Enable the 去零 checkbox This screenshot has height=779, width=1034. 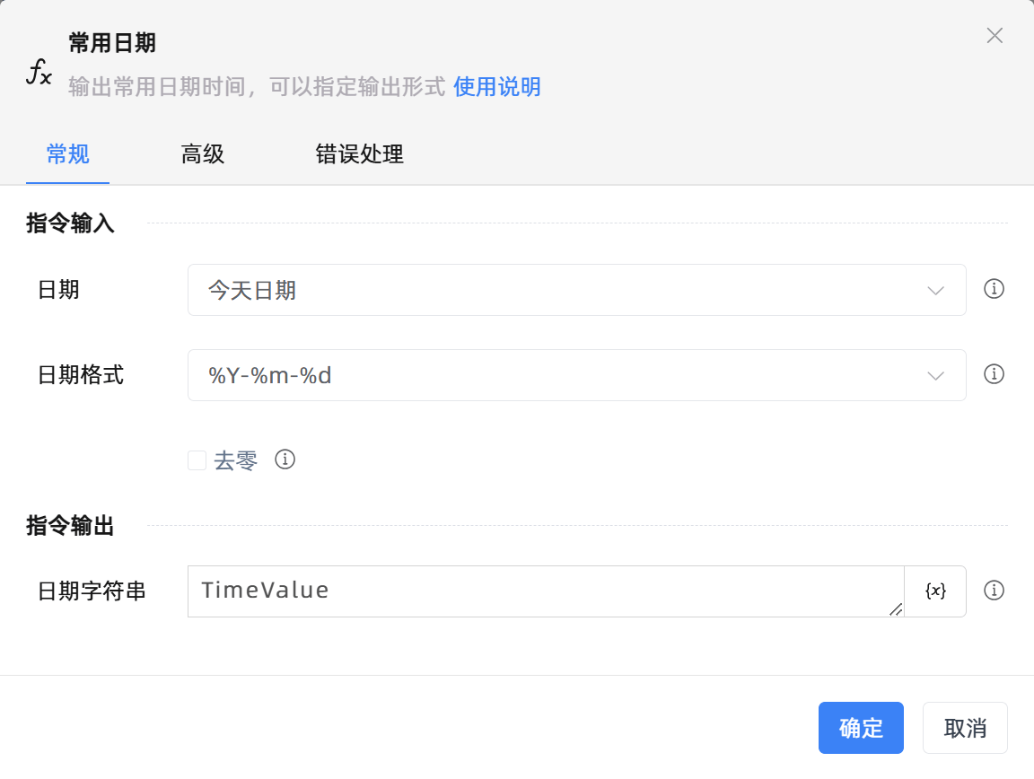point(197,460)
